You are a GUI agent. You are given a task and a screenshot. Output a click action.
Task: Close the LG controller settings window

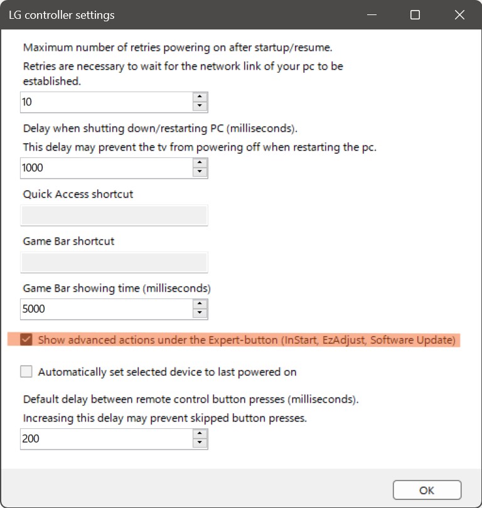tap(459, 15)
